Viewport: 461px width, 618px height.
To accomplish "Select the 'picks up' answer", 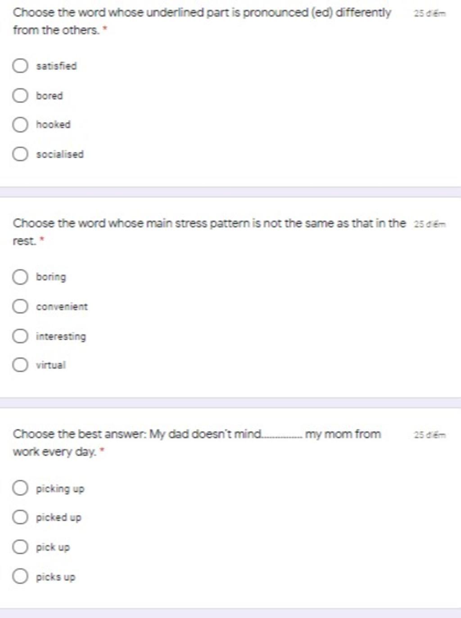I will click(20, 576).
